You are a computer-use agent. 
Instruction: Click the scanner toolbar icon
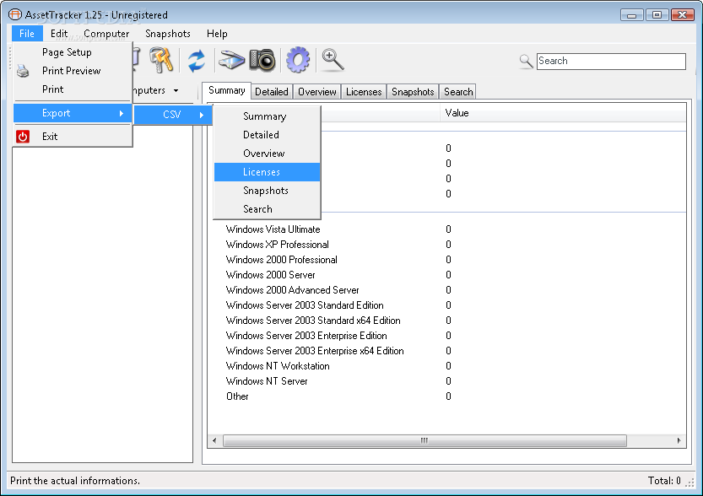(231, 61)
